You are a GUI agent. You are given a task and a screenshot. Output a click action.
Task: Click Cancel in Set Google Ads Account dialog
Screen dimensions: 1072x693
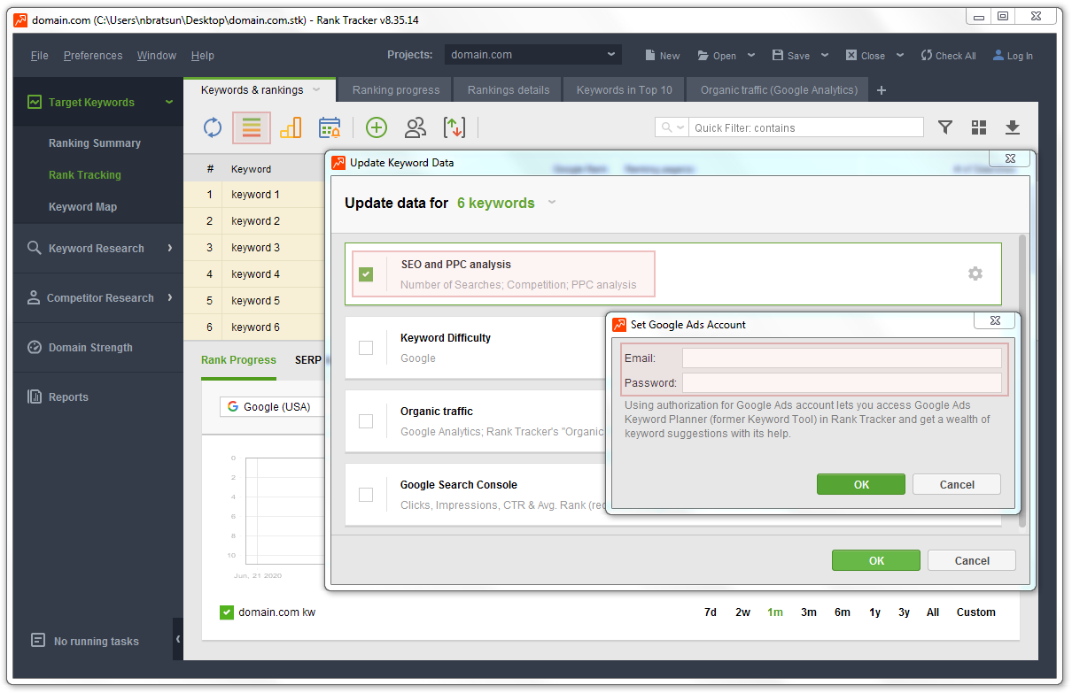957,484
